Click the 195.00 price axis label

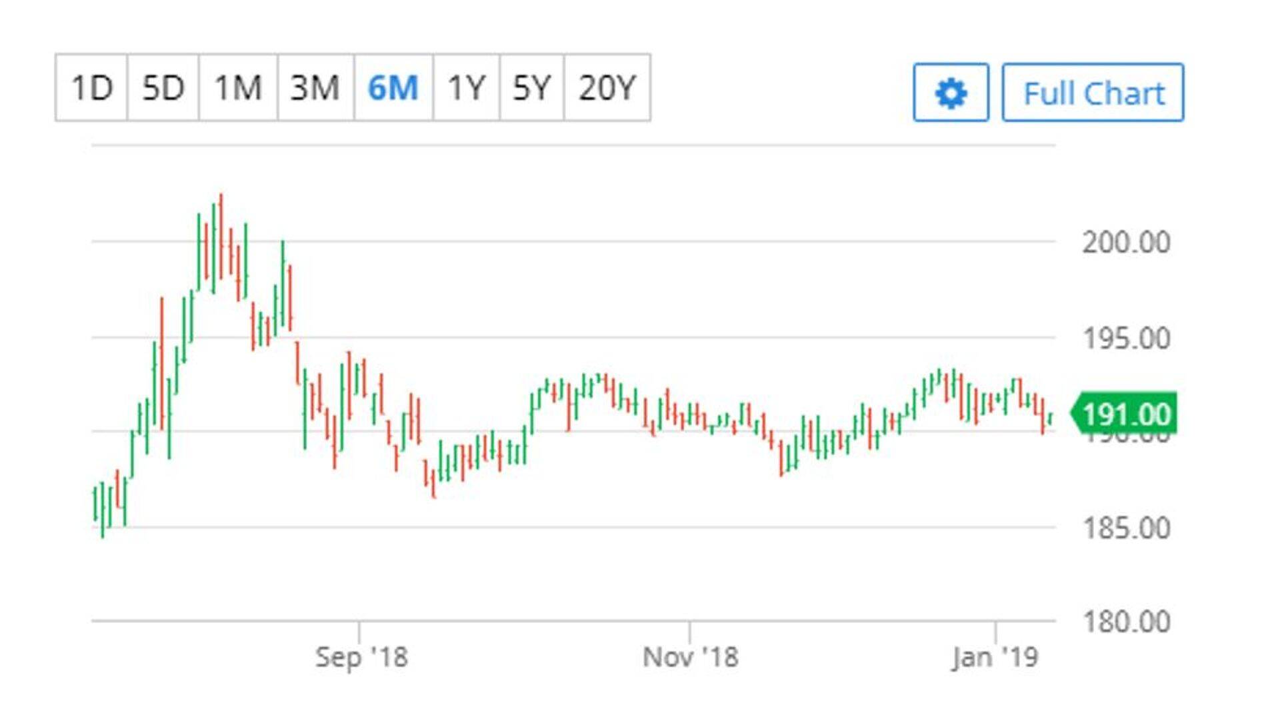coord(1126,339)
